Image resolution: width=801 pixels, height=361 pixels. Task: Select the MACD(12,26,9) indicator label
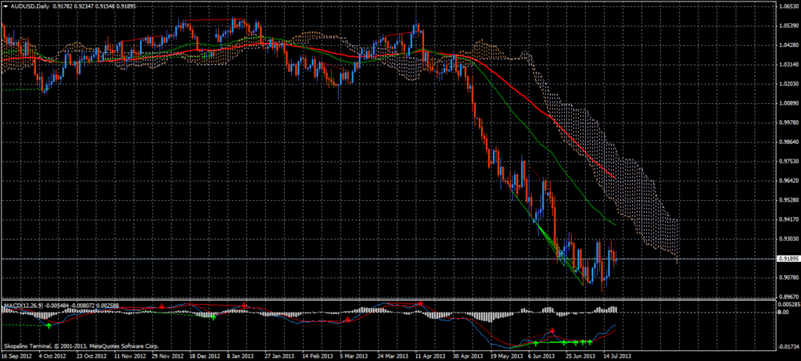point(22,304)
